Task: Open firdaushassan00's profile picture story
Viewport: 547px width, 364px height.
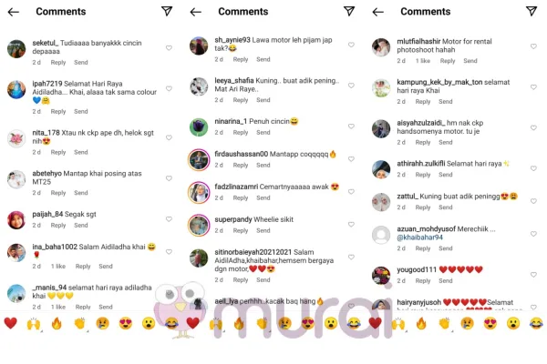Action: tap(199, 160)
